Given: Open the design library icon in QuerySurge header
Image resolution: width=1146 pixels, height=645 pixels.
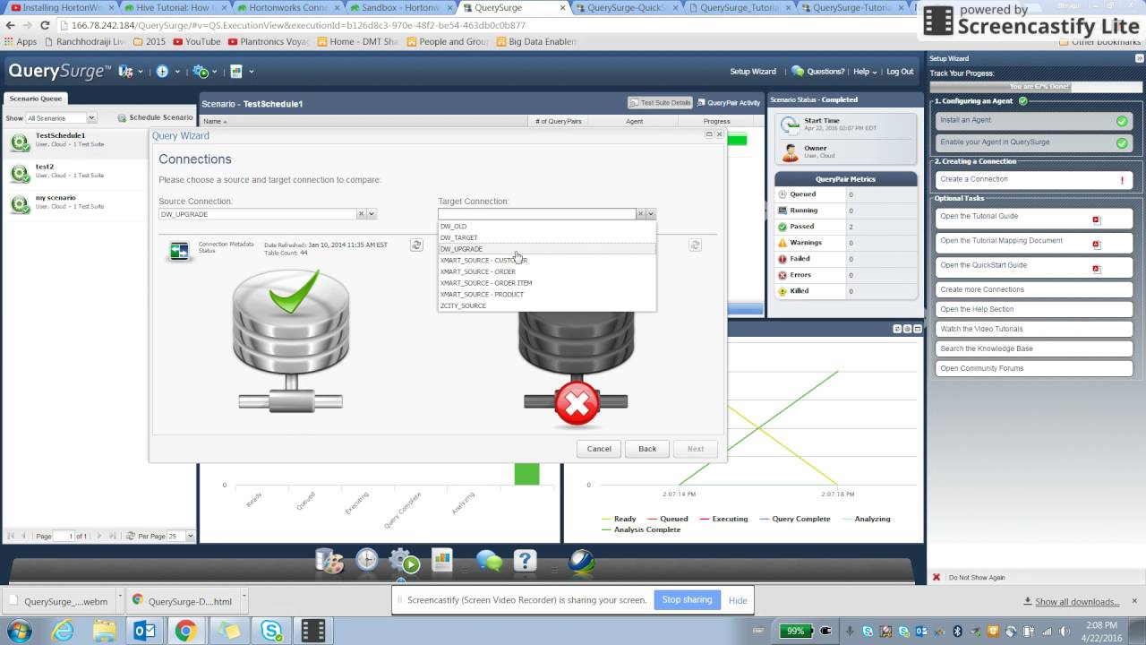Looking at the screenshot, I should pos(125,72).
